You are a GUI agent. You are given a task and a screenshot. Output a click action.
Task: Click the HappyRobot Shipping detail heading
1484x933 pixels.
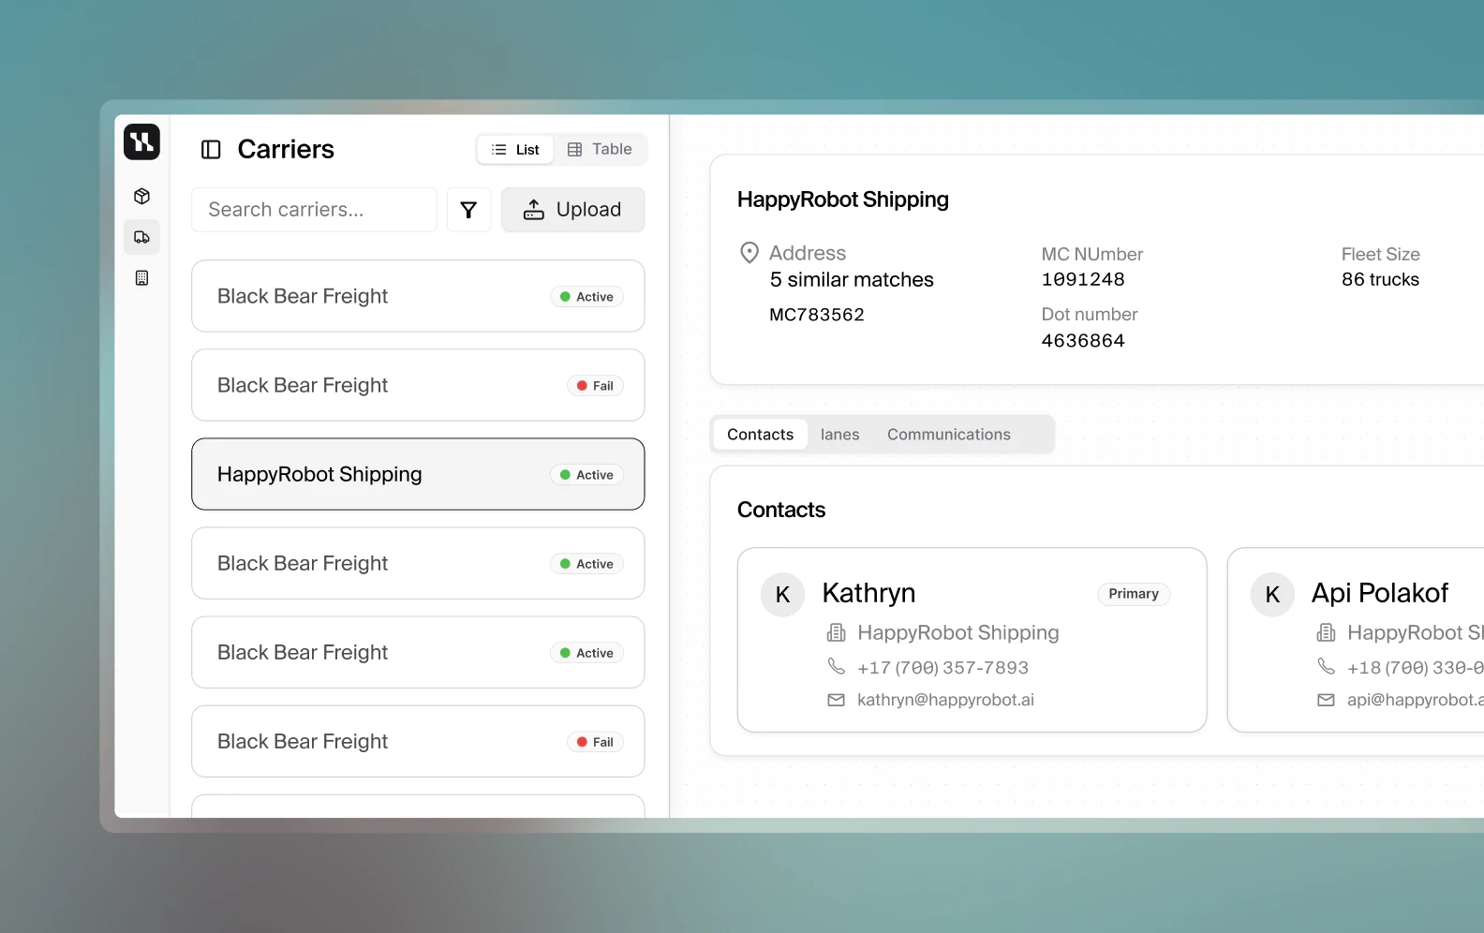(843, 200)
